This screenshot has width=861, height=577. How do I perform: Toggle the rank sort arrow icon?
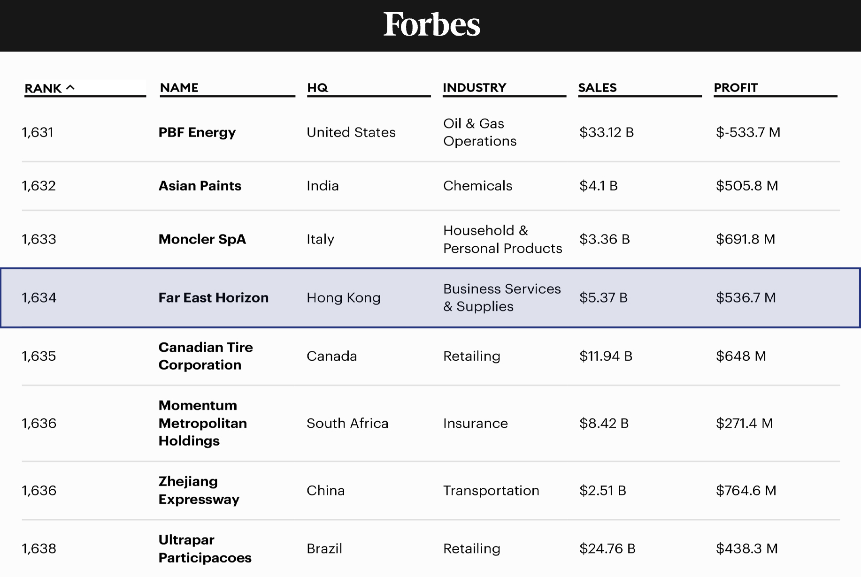(x=70, y=87)
